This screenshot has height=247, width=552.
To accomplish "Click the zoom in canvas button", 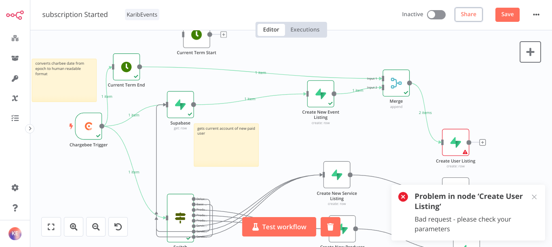I will click(74, 227).
